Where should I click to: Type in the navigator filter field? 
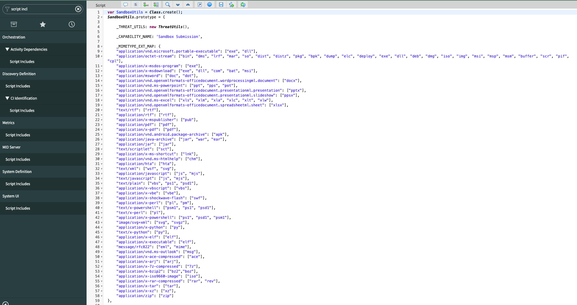pyautogui.click(x=42, y=9)
